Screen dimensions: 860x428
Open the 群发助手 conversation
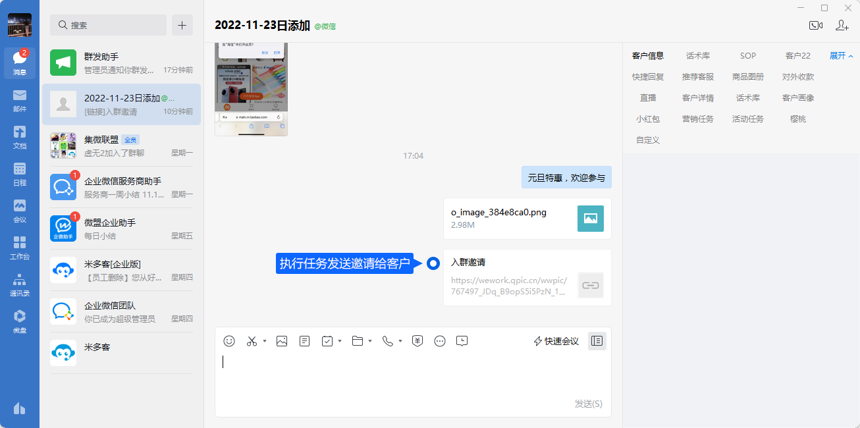122,63
